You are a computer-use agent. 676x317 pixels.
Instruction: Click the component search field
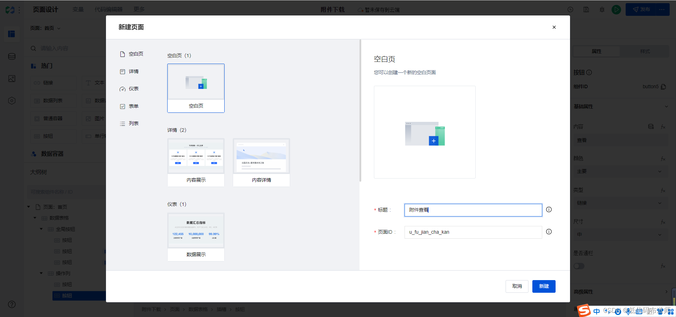coord(67,48)
